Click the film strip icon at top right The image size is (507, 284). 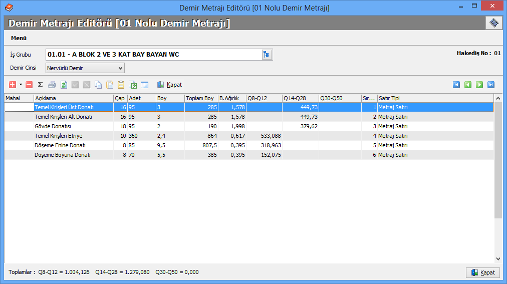tap(493, 23)
